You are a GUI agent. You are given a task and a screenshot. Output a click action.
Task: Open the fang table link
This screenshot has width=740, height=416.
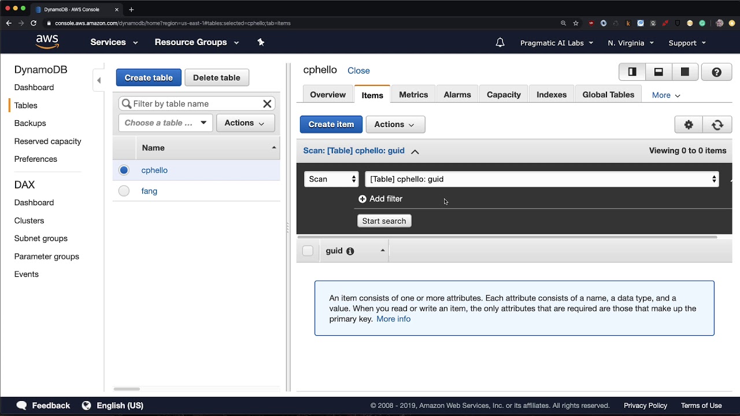[x=149, y=191]
